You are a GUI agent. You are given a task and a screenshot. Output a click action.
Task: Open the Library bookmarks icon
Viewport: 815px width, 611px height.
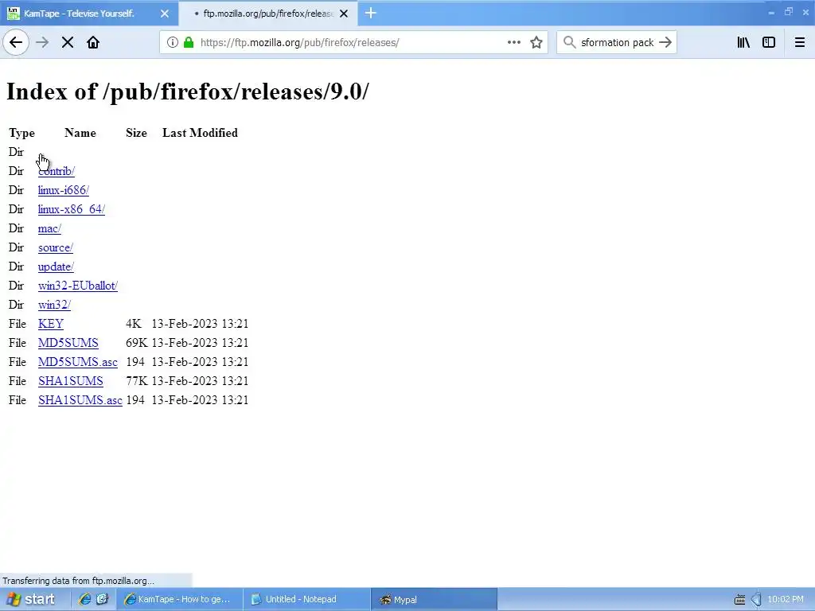(743, 43)
